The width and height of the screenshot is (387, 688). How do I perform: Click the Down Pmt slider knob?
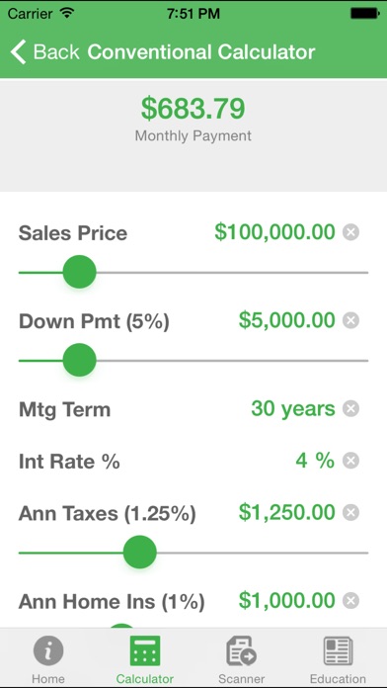point(79,360)
